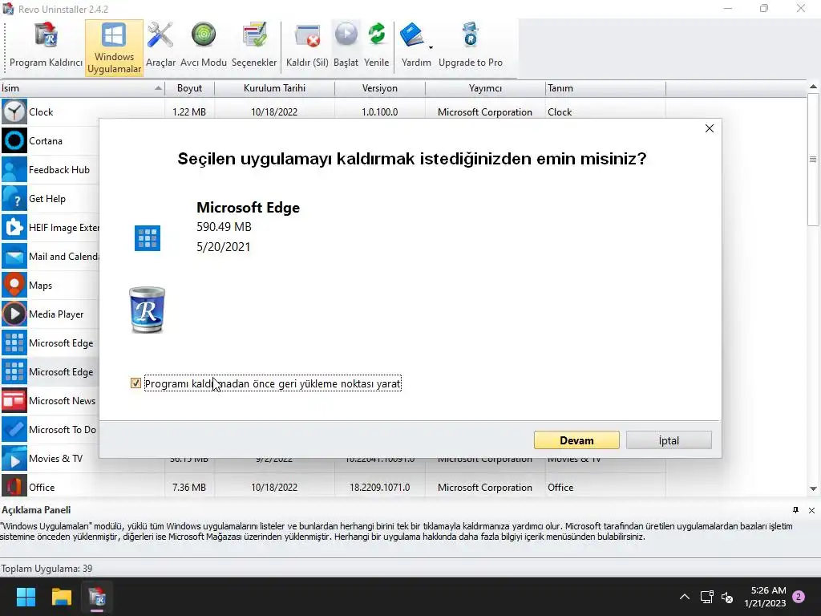This screenshot has height=616, width=821.
Task: Click the '1.22 MB' size cell
Action: 189,112
